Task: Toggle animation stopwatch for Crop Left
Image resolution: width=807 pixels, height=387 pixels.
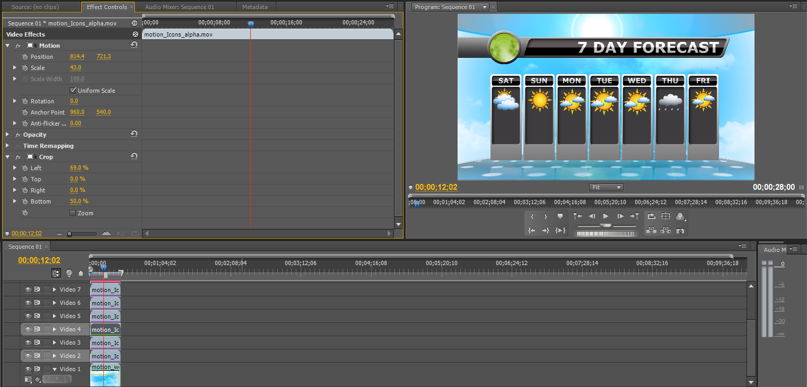Action: click(x=25, y=168)
